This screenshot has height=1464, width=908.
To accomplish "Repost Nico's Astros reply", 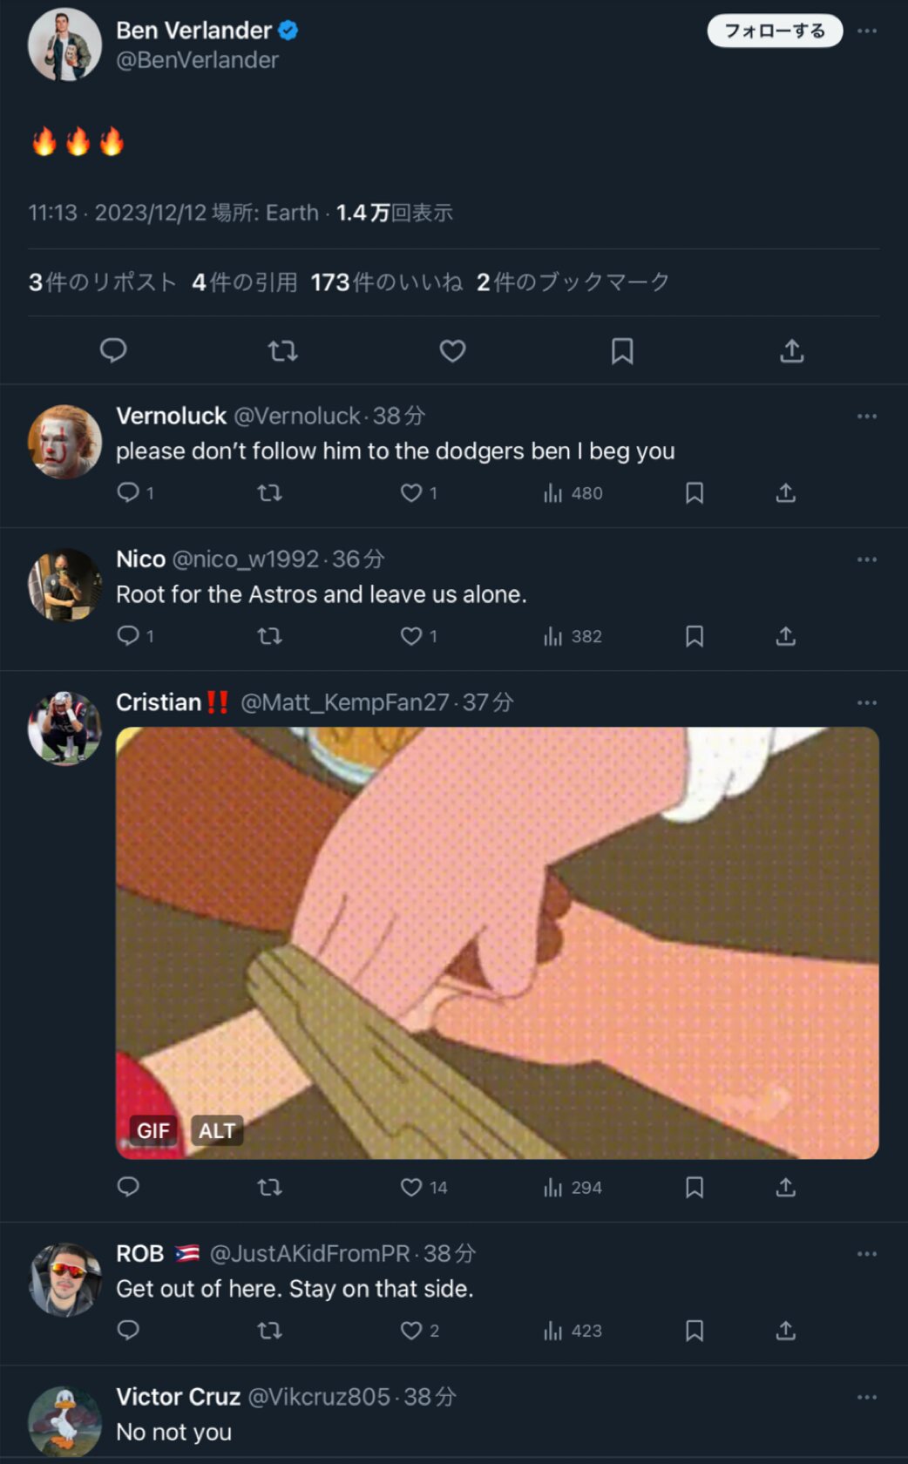I will coord(269,636).
